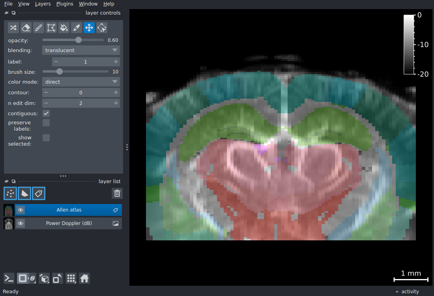Hide layer controls panel eye icon
The height and width of the screenshot is (296, 434).
point(7,13)
